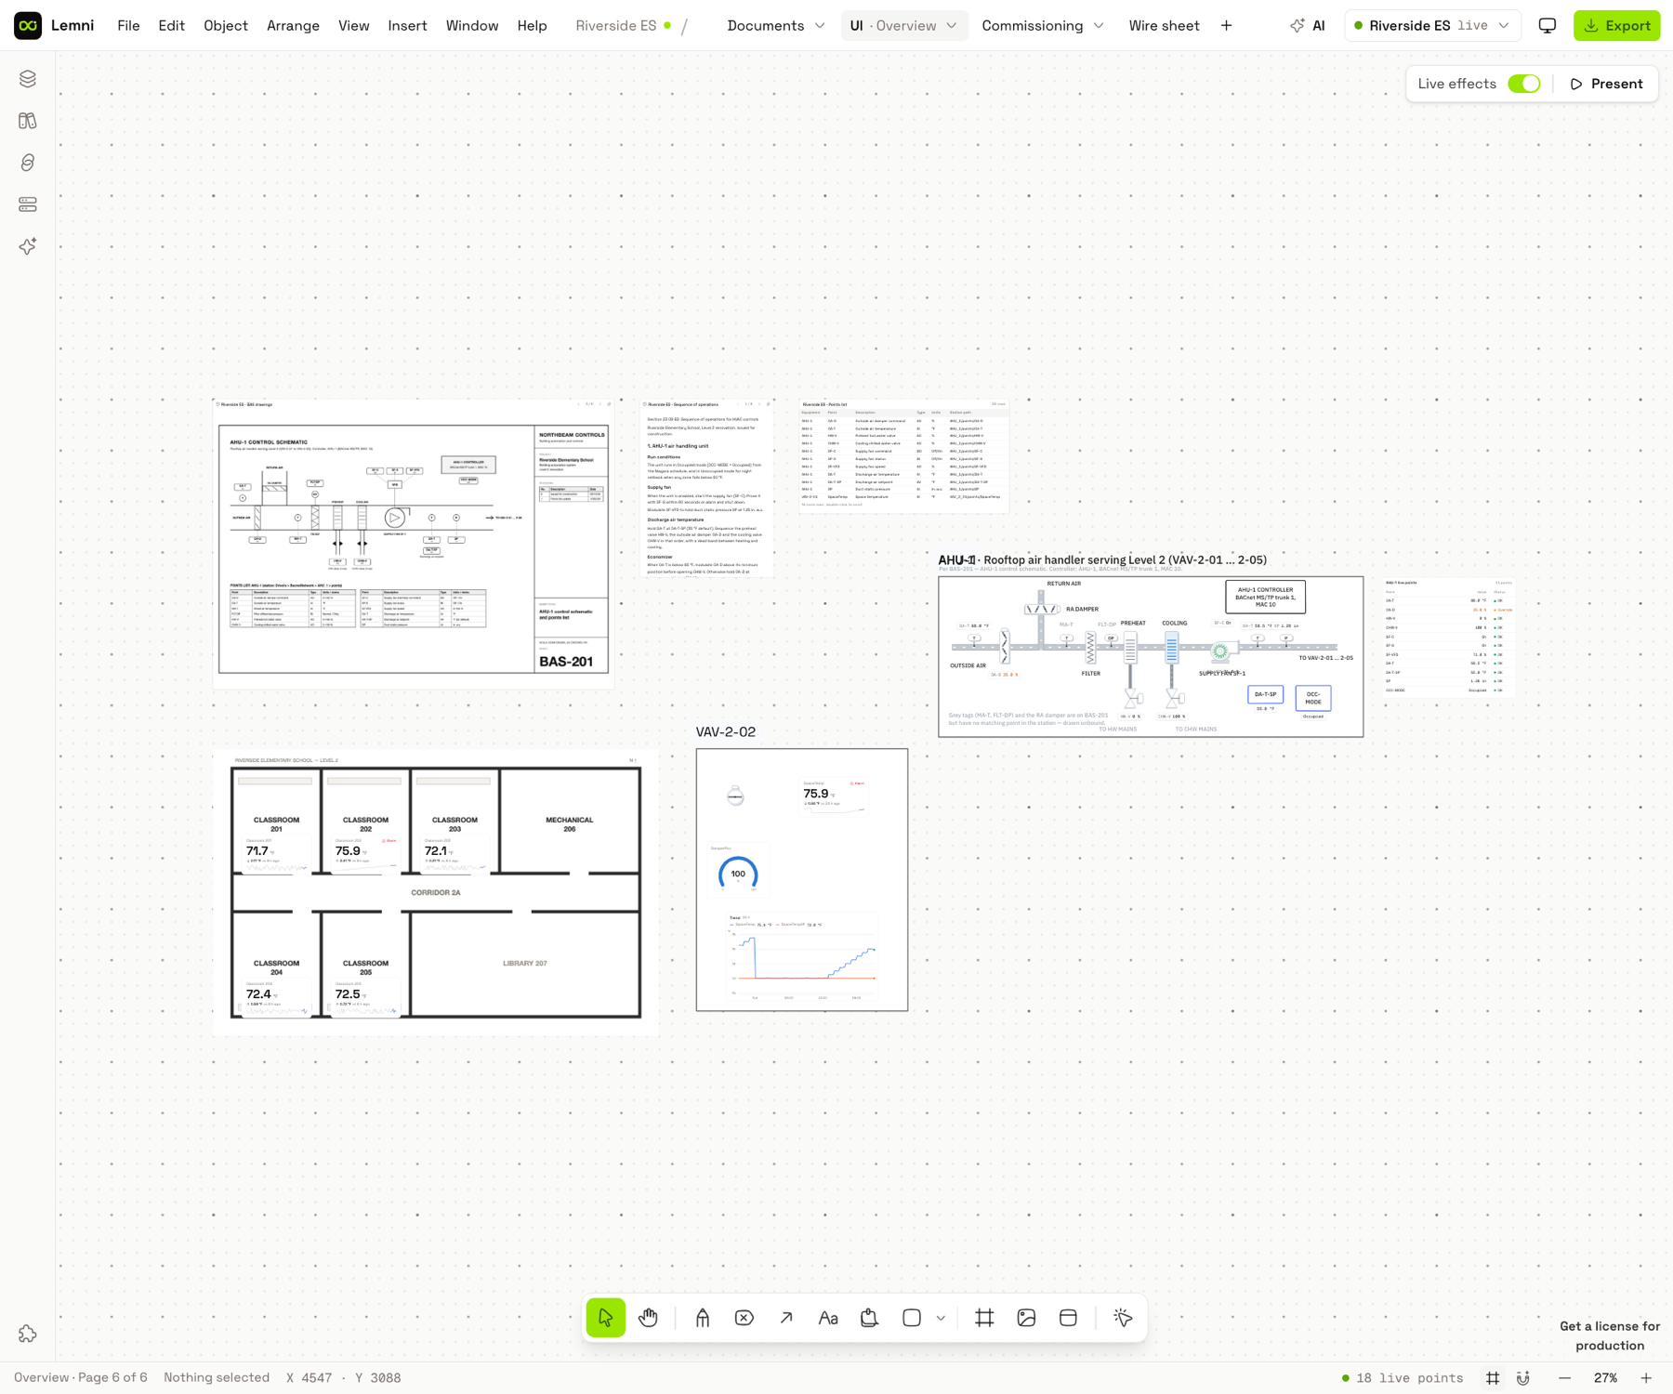Open the Documents dropdown
The width and height of the screenshot is (1673, 1394).
(x=776, y=26)
